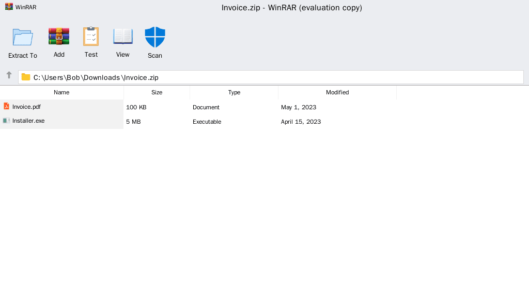Select the Installer.exe file icon

point(6,121)
